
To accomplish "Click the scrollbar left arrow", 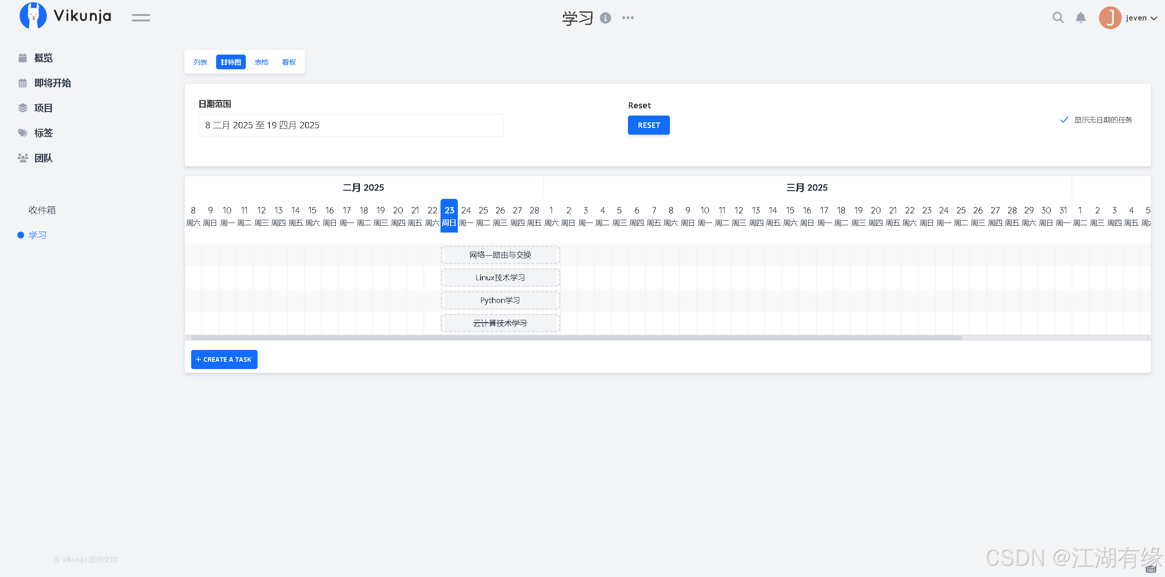I will click(x=188, y=338).
